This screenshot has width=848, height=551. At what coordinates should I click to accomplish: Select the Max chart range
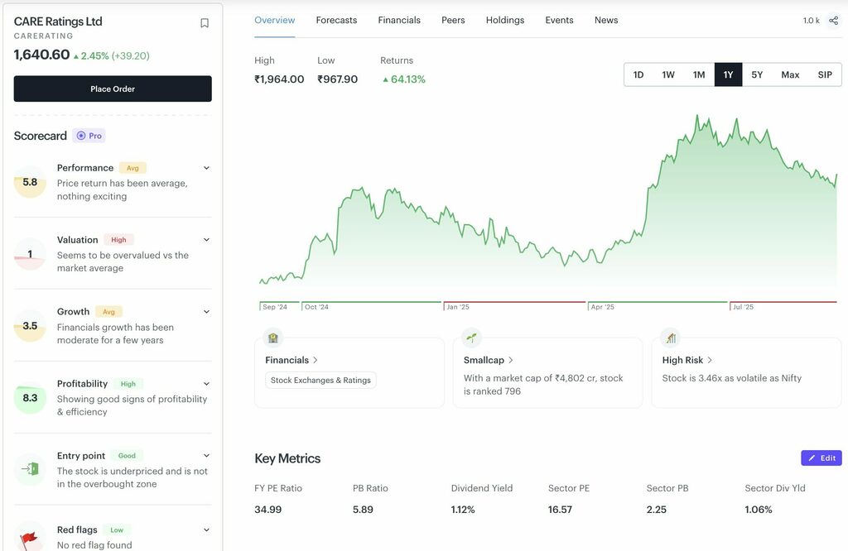click(790, 74)
